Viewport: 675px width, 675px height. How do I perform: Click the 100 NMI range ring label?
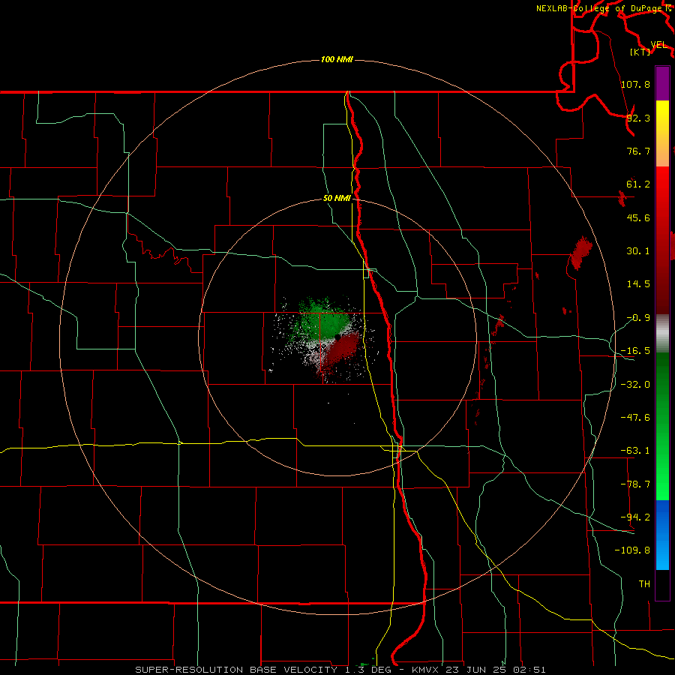pyautogui.click(x=337, y=59)
